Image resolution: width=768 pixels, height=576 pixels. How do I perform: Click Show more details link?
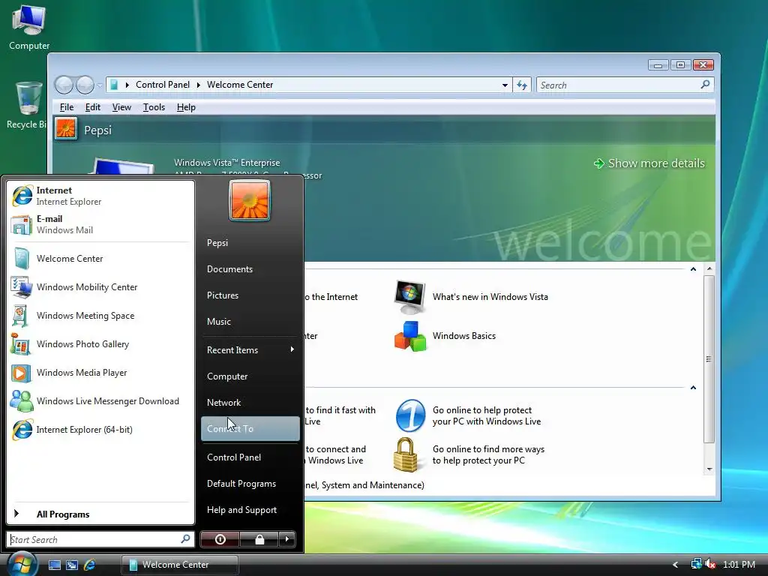649,163
